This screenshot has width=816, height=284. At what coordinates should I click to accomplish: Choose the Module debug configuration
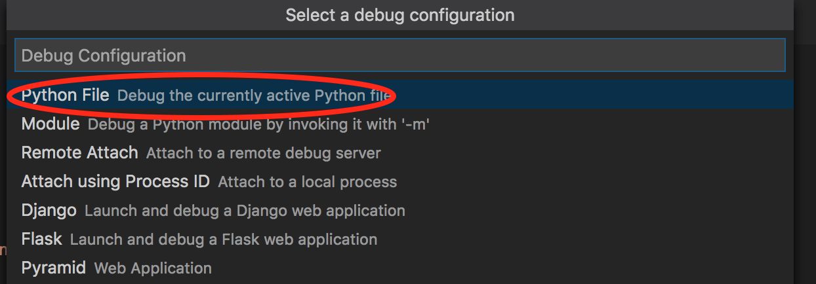coord(51,124)
